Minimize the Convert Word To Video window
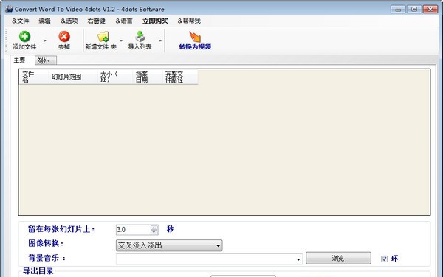443x277 pixels. (398, 10)
